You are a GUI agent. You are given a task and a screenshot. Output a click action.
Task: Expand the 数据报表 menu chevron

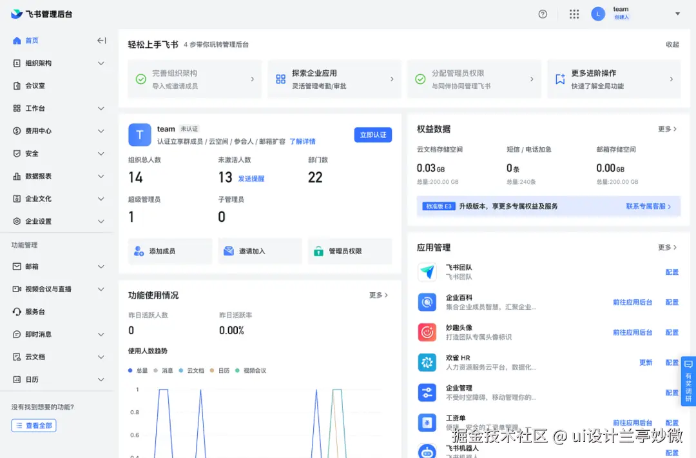[101, 176]
